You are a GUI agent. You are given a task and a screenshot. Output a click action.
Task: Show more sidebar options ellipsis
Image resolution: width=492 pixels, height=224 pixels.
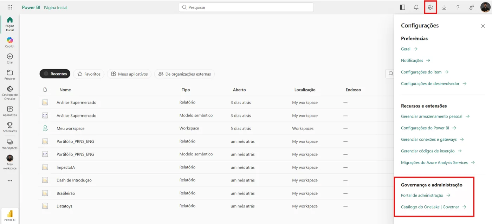pos(10,181)
